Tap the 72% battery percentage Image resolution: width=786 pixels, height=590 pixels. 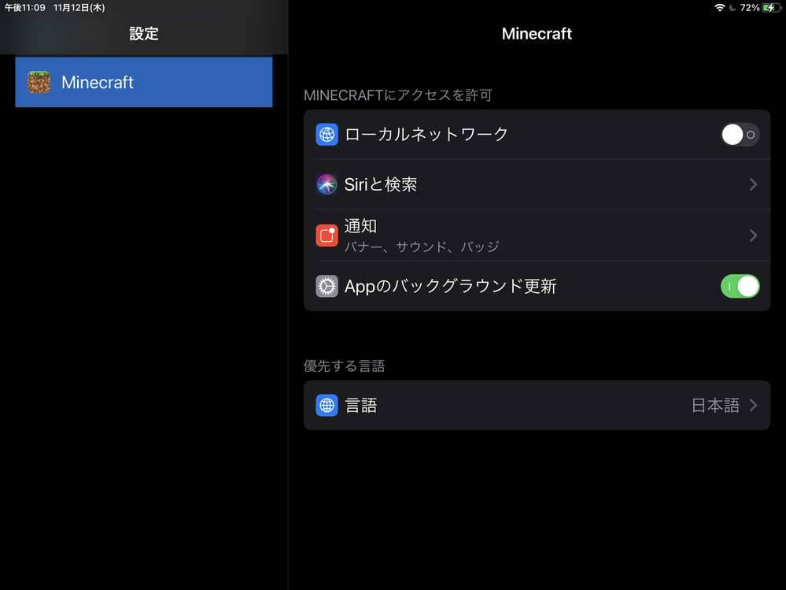pos(749,8)
